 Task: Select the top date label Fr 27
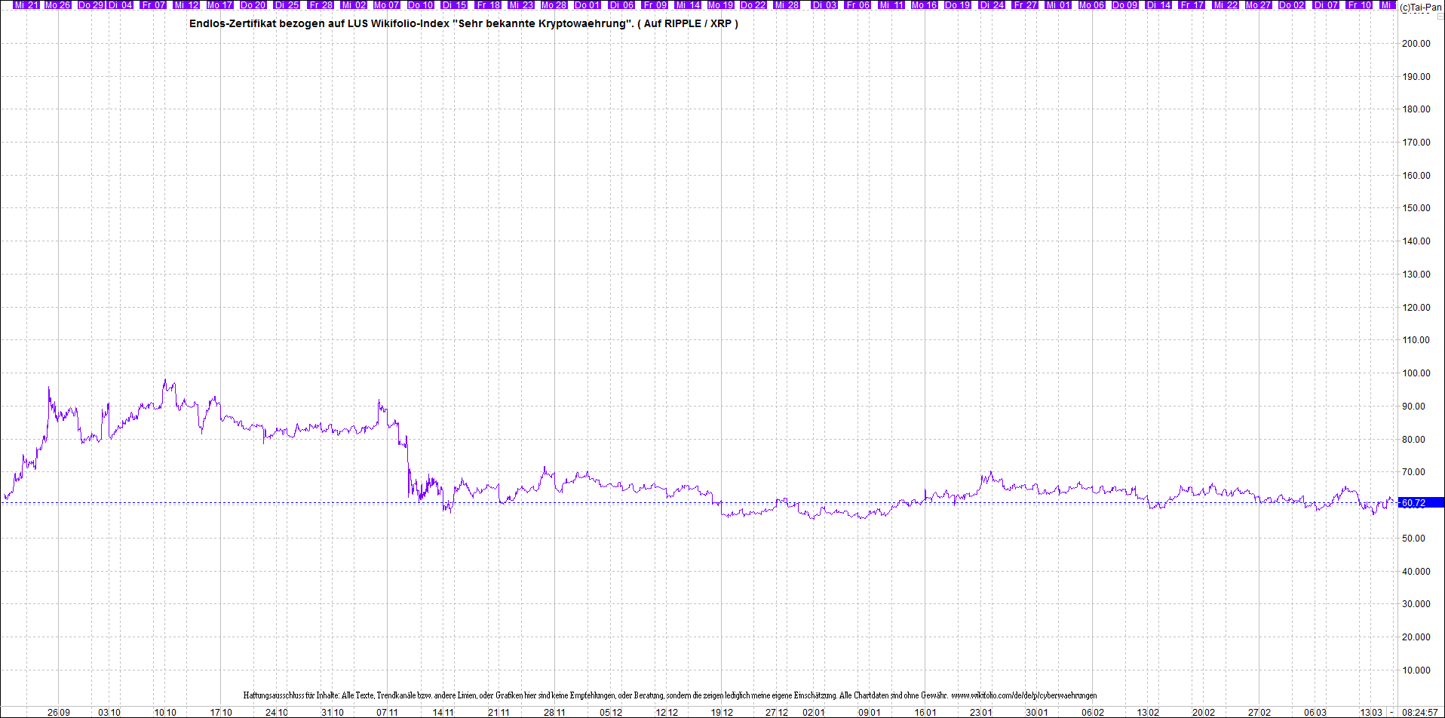pos(1026,5)
